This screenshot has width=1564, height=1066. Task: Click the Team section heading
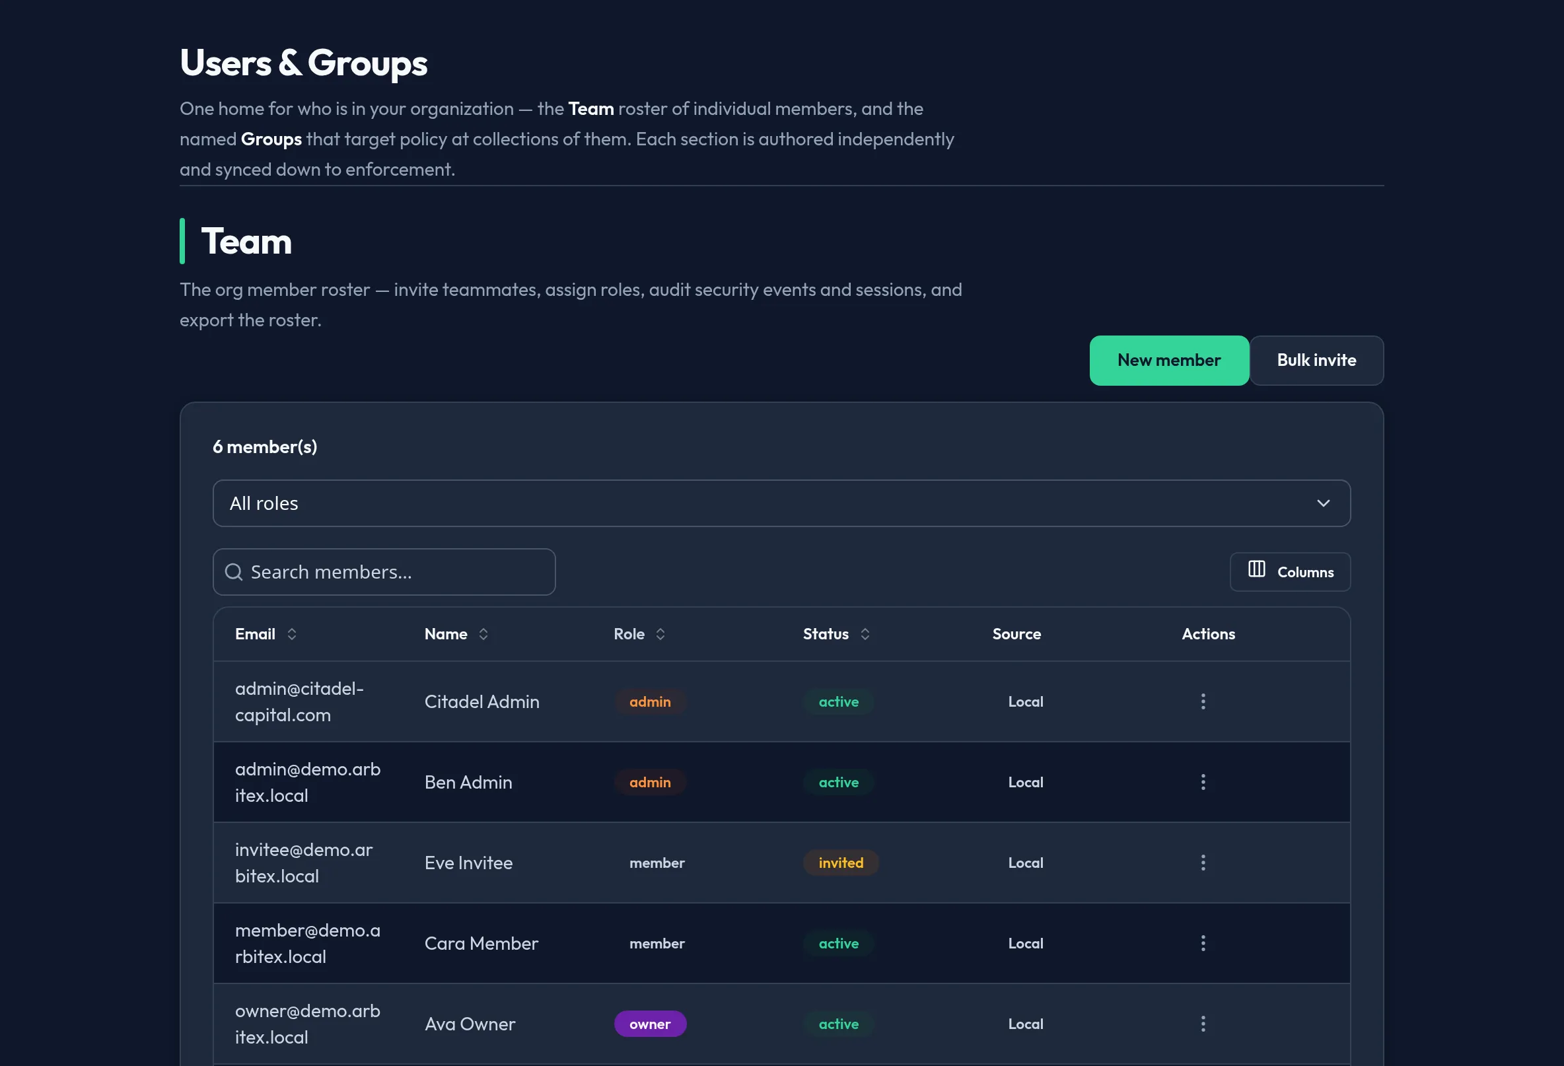(x=246, y=241)
